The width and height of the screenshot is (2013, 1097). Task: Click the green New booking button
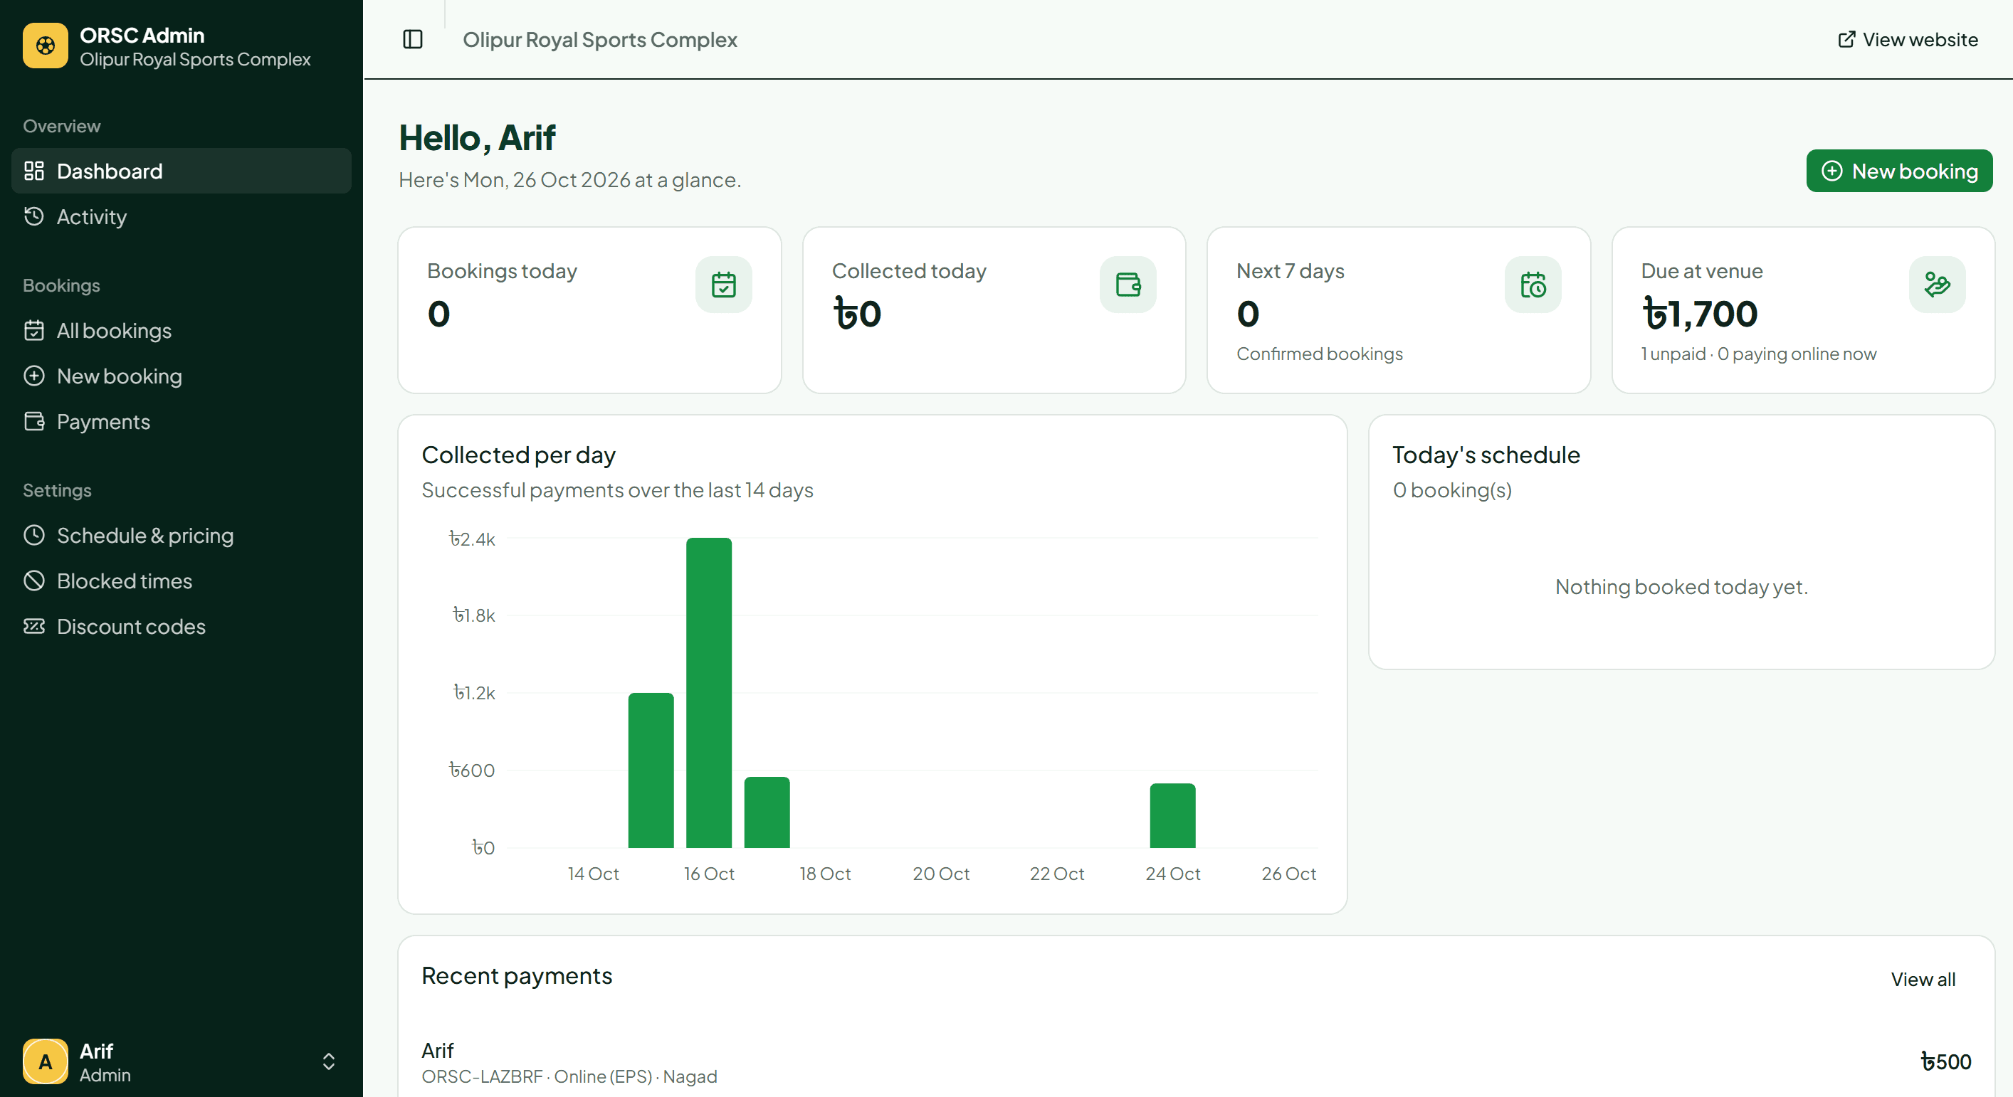[1899, 171]
